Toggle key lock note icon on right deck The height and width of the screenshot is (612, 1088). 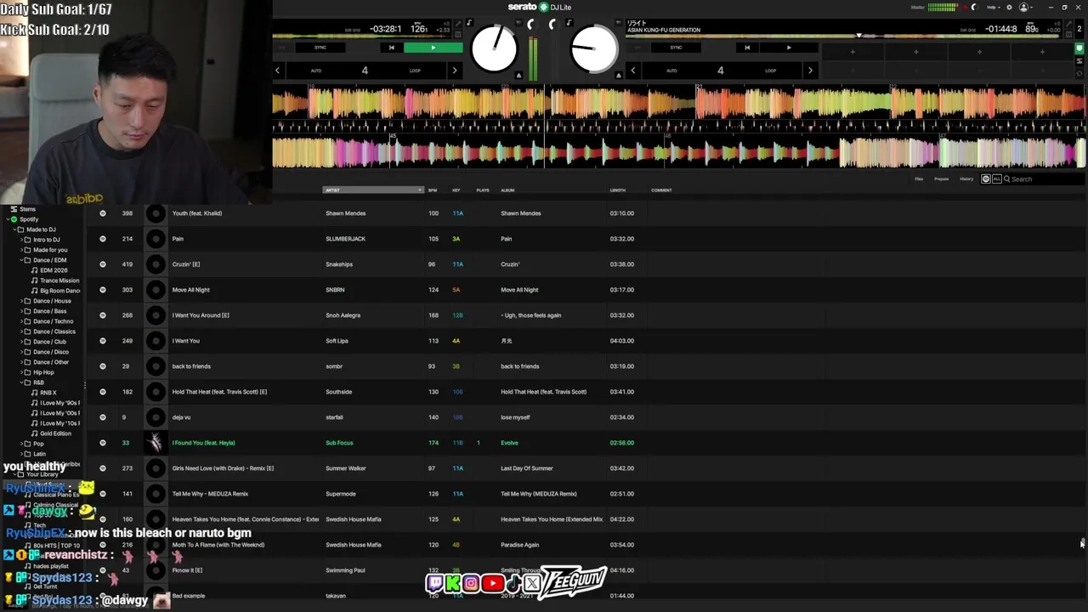click(x=569, y=23)
